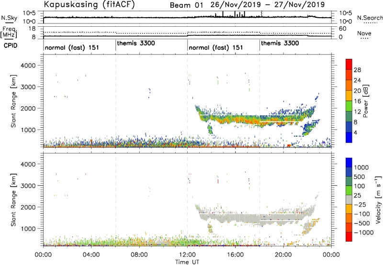Click the first 'themis 3300' label
This screenshot has height=265, width=383.
[x=136, y=43]
